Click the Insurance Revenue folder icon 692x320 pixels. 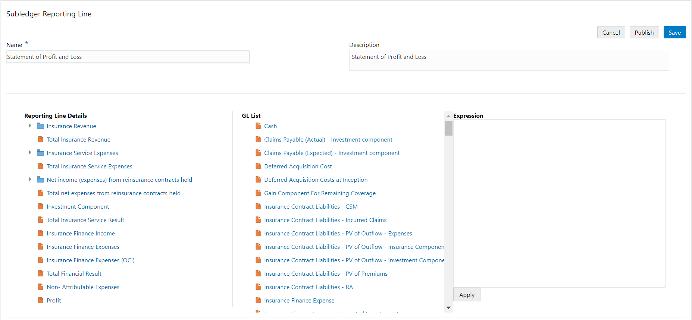[40, 126]
